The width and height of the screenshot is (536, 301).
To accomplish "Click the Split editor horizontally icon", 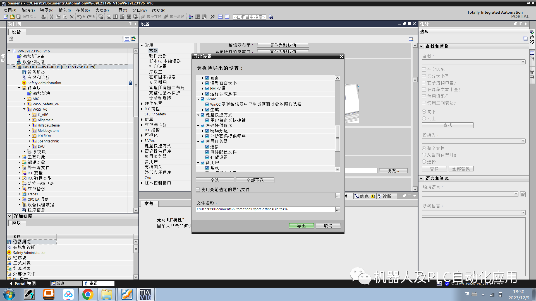I will click(220, 17).
